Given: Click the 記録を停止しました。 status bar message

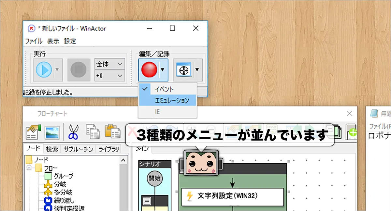Looking at the screenshot, I should click(x=48, y=93).
